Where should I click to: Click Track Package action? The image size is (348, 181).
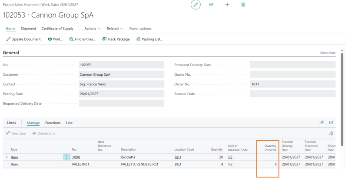click(116, 39)
